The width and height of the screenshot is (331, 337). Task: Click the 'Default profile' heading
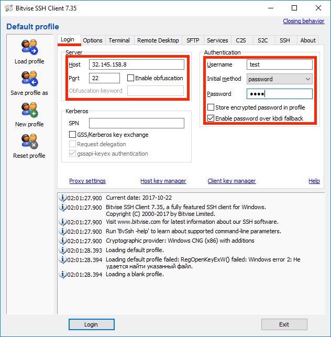(32, 27)
